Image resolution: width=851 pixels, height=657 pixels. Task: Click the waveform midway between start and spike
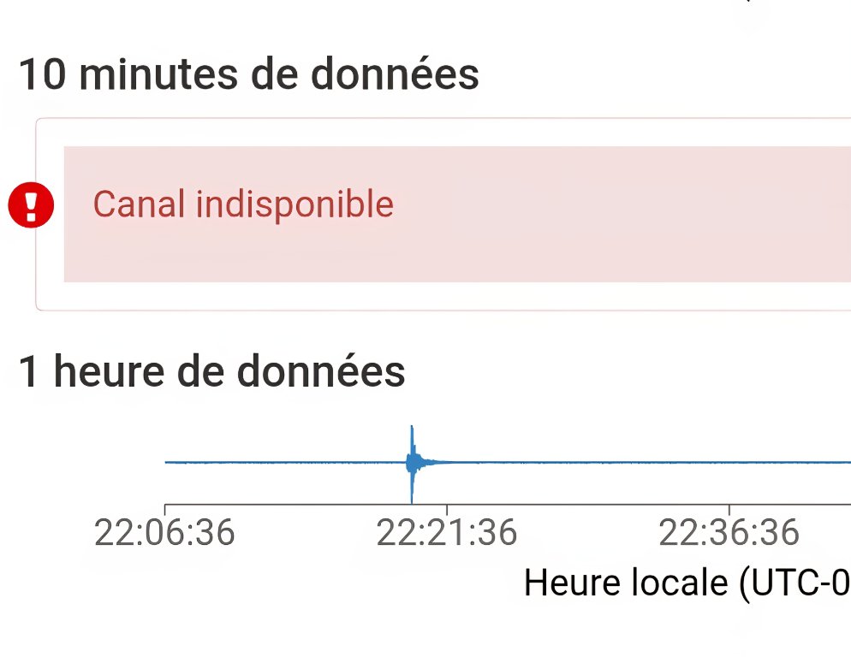(287, 462)
